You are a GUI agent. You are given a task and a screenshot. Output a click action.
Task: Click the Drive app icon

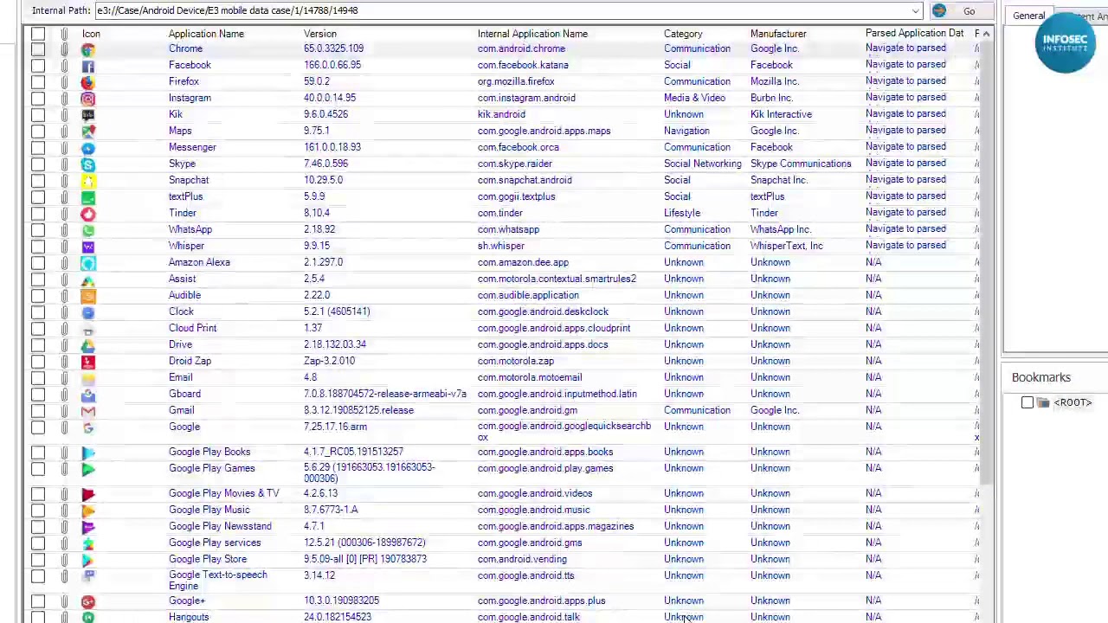87,345
